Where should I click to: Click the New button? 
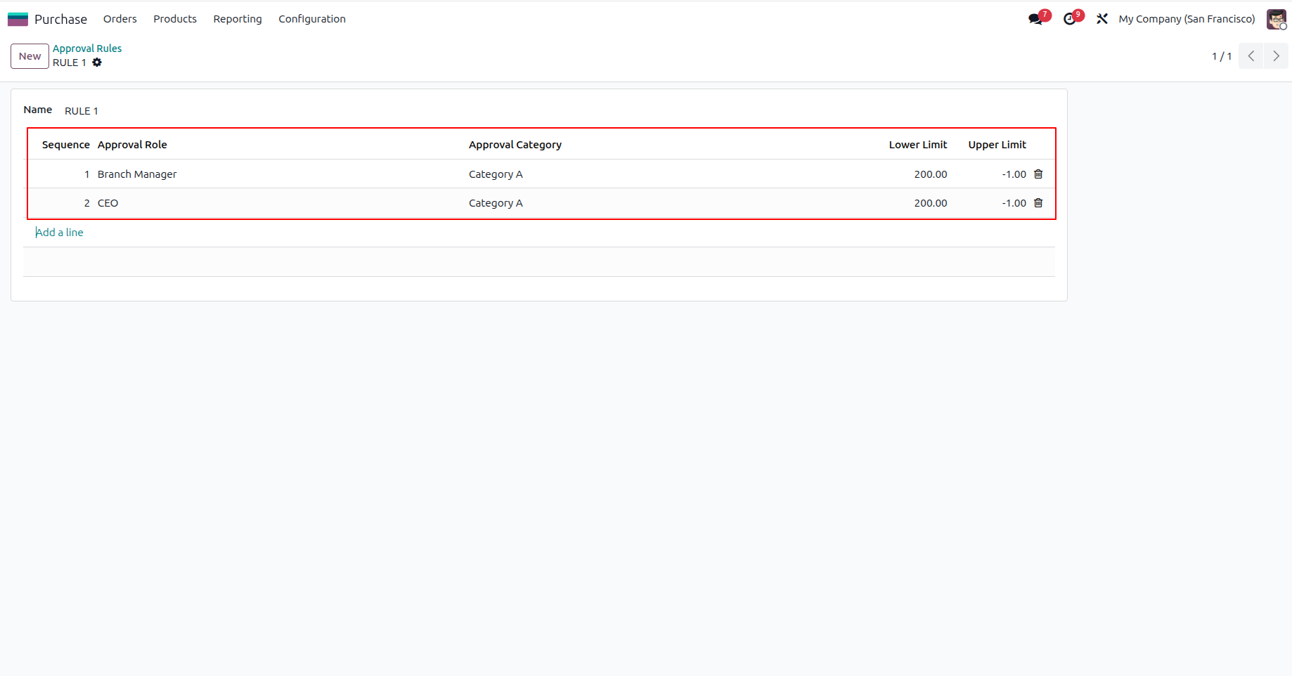click(x=30, y=56)
